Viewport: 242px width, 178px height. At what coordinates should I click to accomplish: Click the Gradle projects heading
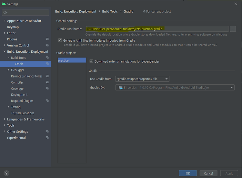[66, 53]
